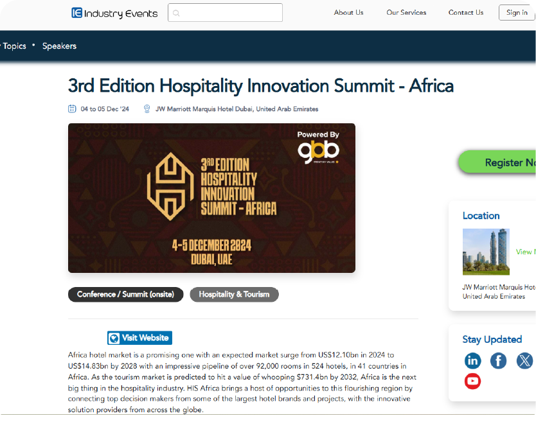Open the LinkedIn social icon
536x427 pixels.
point(472,361)
